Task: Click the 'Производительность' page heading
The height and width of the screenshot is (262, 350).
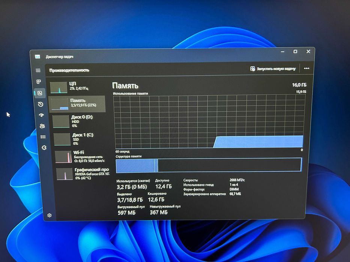Action: pos(69,70)
